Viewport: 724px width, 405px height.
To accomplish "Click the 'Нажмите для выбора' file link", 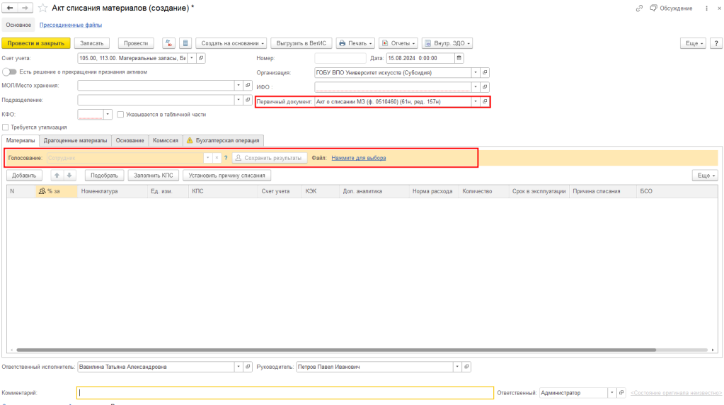I will 358,158.
